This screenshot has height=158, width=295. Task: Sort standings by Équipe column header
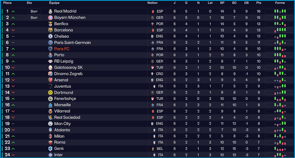point(54,3)
